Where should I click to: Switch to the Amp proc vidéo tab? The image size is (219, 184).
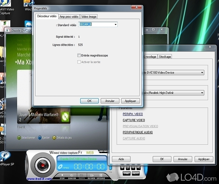69,17
